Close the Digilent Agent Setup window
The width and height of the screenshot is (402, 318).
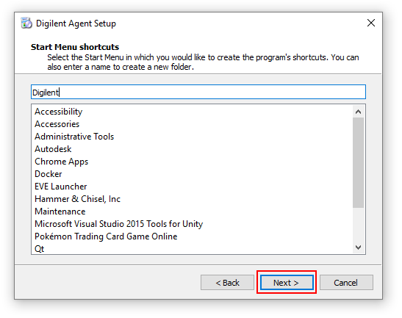(x=370, y=23)
